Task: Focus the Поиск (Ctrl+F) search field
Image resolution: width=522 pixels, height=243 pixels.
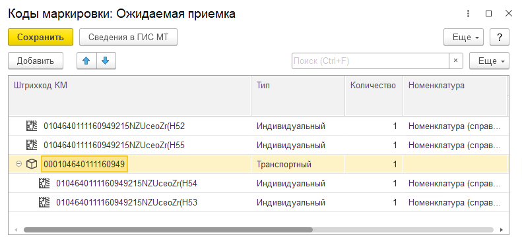Action: point(370,61)
